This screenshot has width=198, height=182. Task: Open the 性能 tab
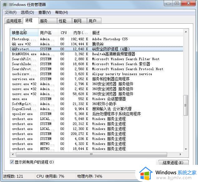65,21
